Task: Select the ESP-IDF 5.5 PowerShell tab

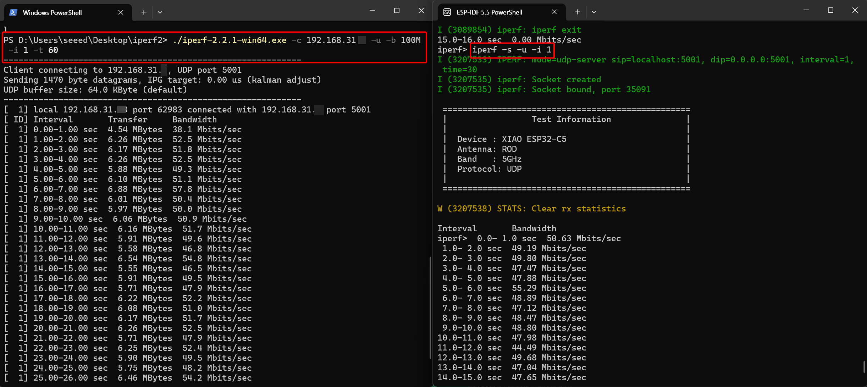Action: (489, 12)
